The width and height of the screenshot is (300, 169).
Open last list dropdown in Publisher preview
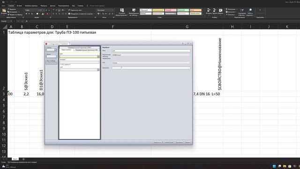click(98, 69)
